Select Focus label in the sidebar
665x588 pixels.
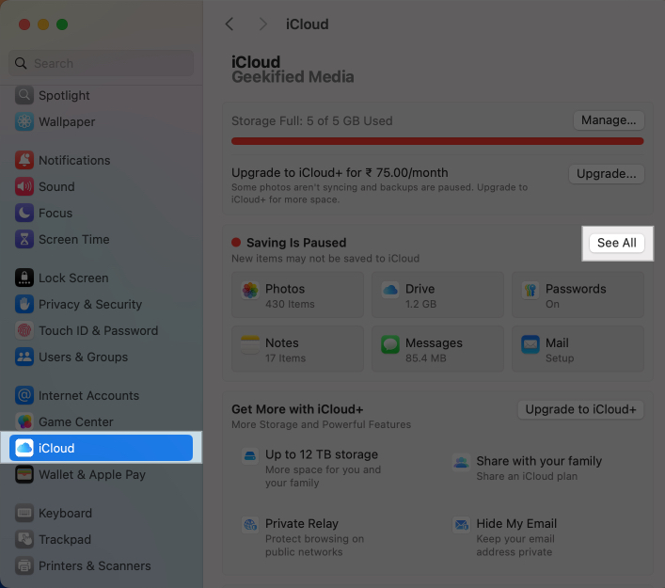point(55,213)
